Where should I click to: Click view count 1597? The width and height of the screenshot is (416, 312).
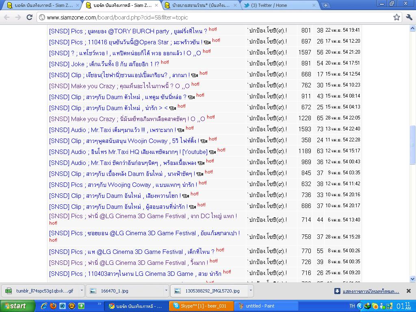pyautogui.click(x=304, y=52)
